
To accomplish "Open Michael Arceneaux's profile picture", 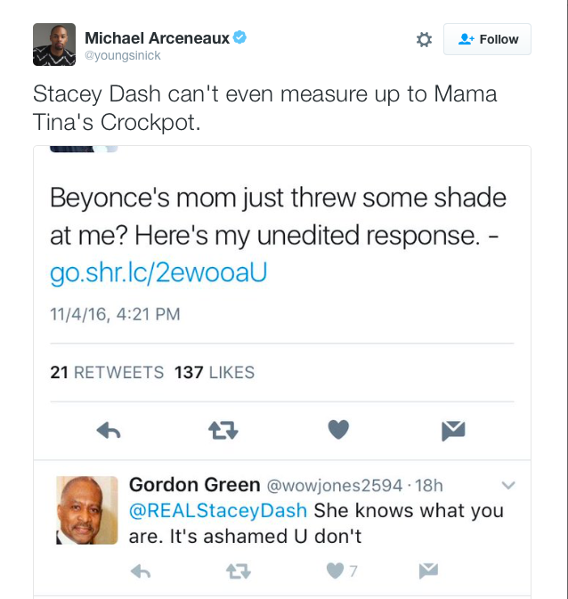I will (54, 45).
